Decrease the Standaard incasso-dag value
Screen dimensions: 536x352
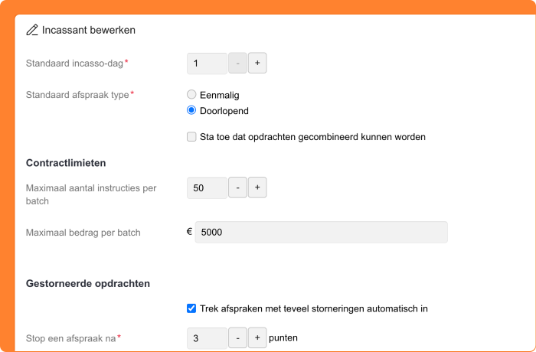coord(237,64)
